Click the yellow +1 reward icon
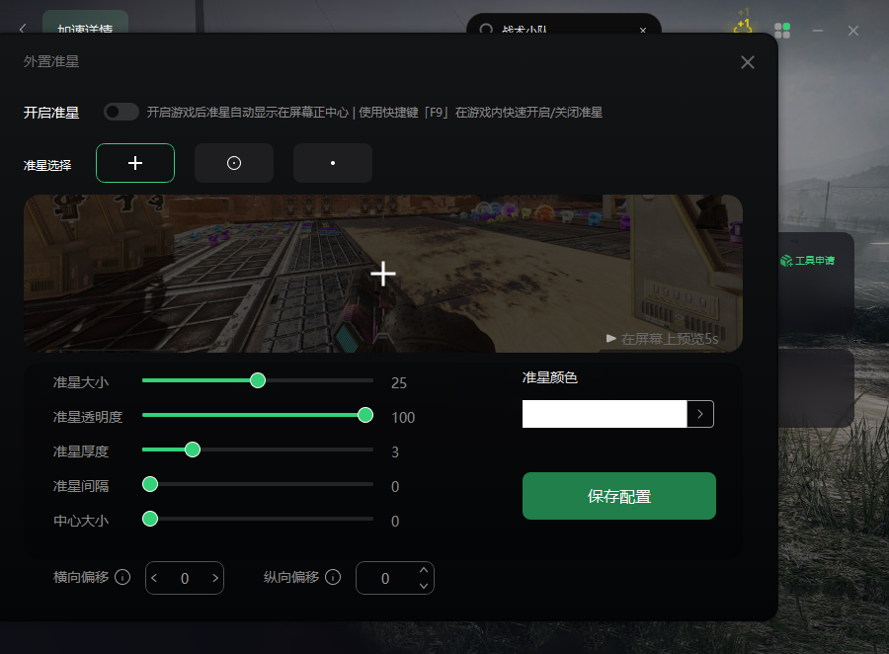The image size is (889, 654). 743,24
